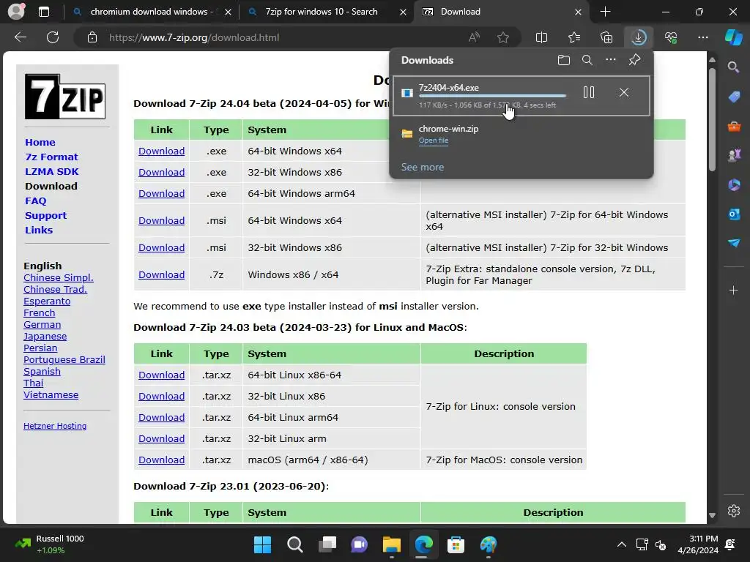750x562 pixels.
Task: Open Support link in sidebar
Action: click(46, 216)
